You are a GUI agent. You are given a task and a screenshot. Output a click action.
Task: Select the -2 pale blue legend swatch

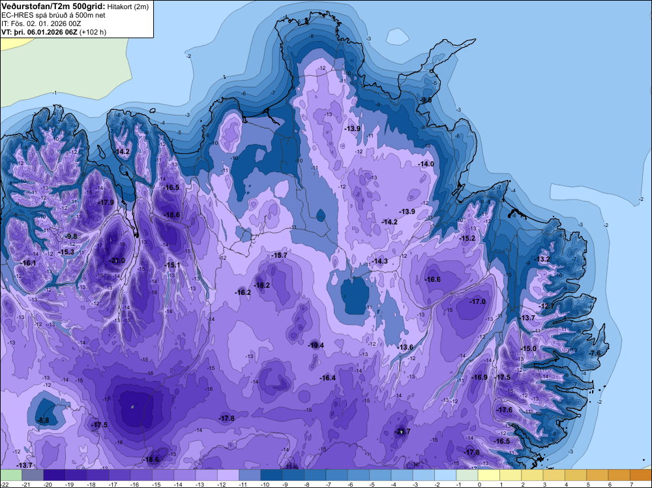(445, 475)
